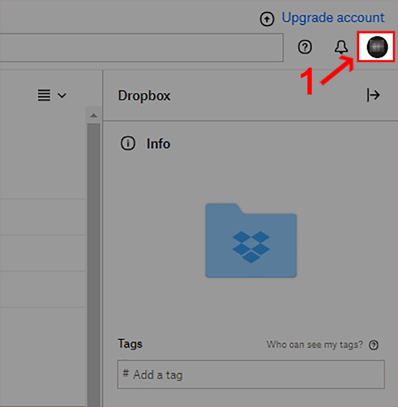Click the Dropbox folder thumbnail

[x=251, y=240]
